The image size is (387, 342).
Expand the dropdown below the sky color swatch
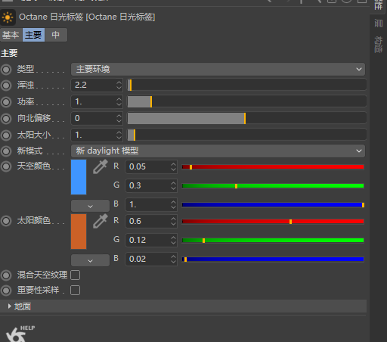pos(90,206)
